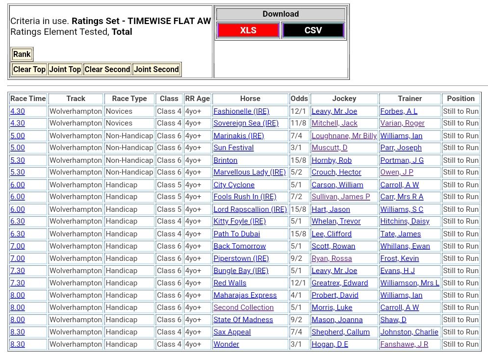The width and height of the screenshot is (488, 357).
Task: Open the Wonder horse link
Action: click(226, 344)
